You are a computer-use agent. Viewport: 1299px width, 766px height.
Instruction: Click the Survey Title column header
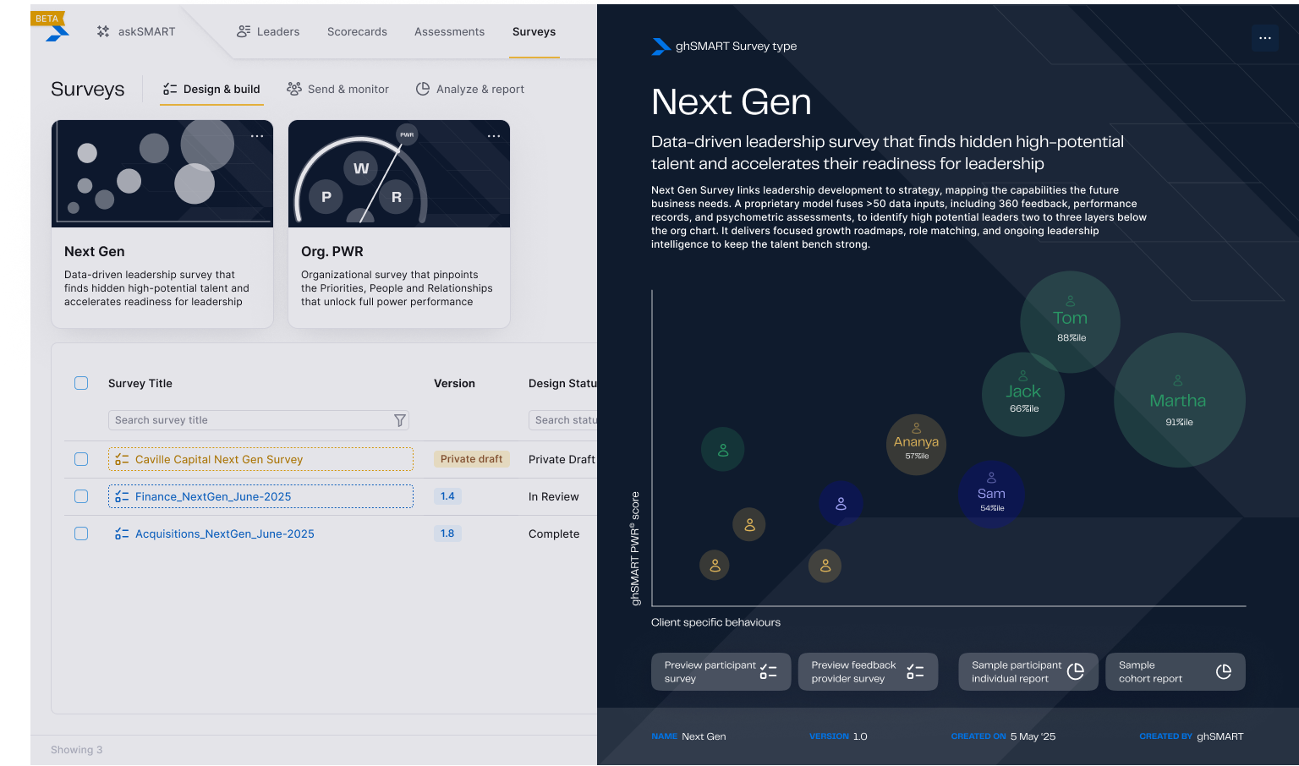tap(140, 383)
